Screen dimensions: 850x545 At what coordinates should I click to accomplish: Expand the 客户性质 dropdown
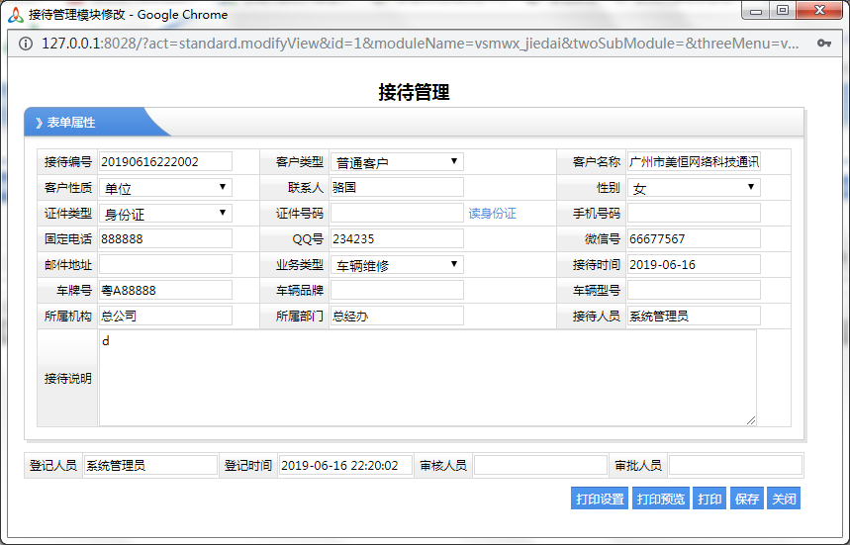[x=165, y=188]
